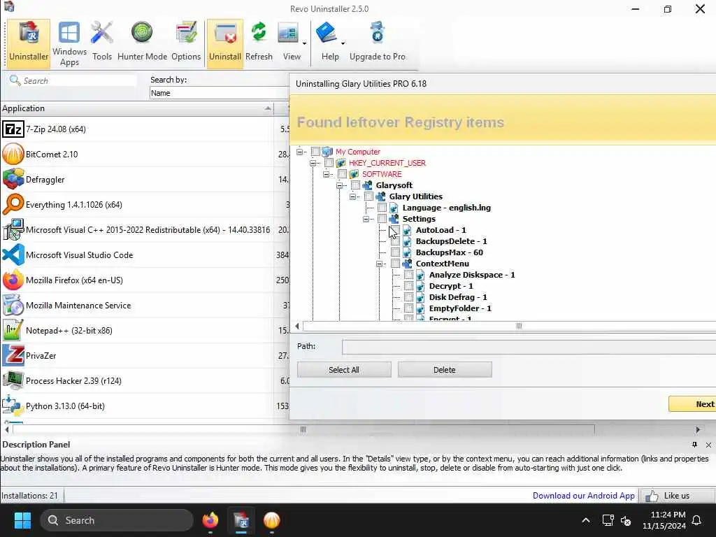The image size is (716, 537).
Task: Collapse the Glarysoft tree node
Action: (x=339, y=185)
